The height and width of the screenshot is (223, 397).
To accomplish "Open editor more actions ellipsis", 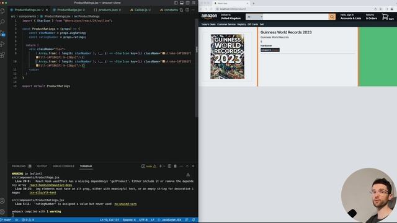I will pos(193,10).
